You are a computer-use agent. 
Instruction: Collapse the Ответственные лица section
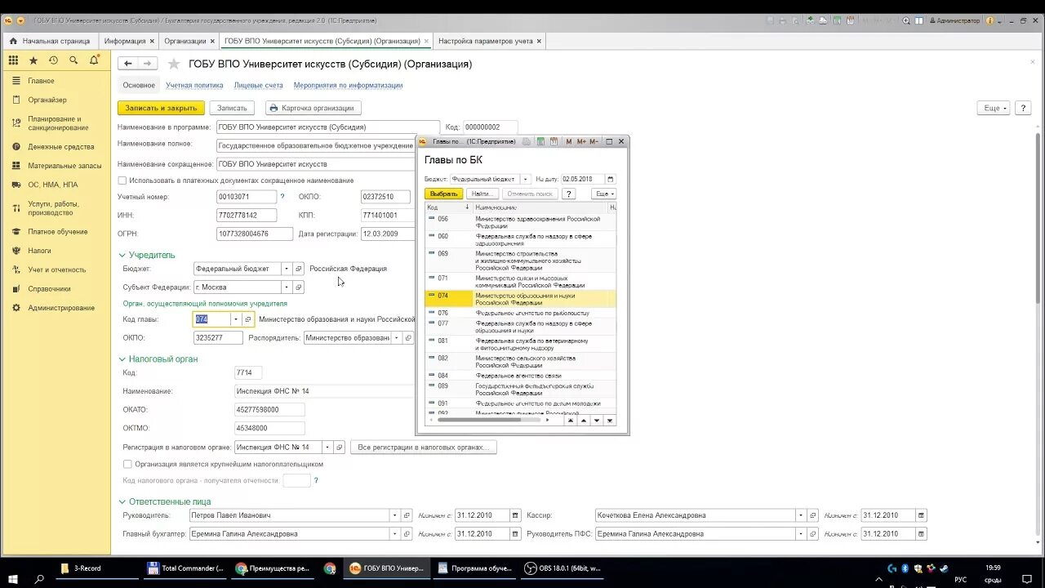click(x=122, y=502)
